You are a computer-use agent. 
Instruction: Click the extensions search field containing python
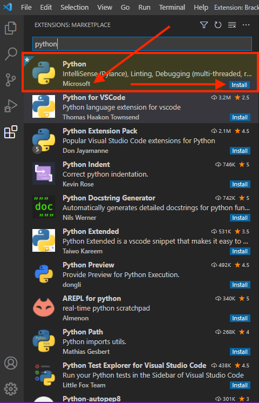tap(142, 44)
